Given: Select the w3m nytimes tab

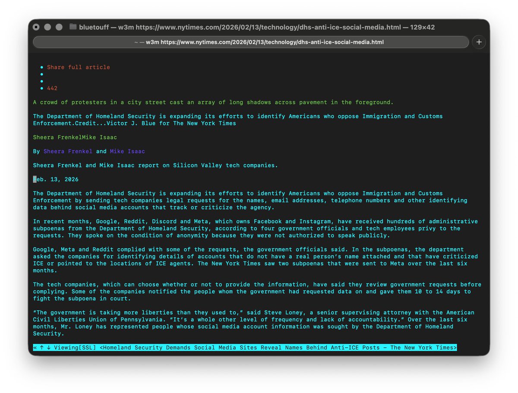Looking at the screenshot, I should pos(251,42).
